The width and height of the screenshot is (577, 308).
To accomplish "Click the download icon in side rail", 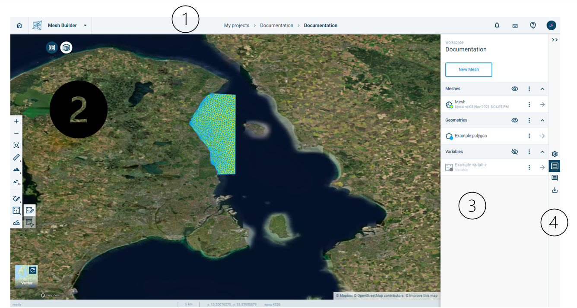I will click(x=555, y=190).
